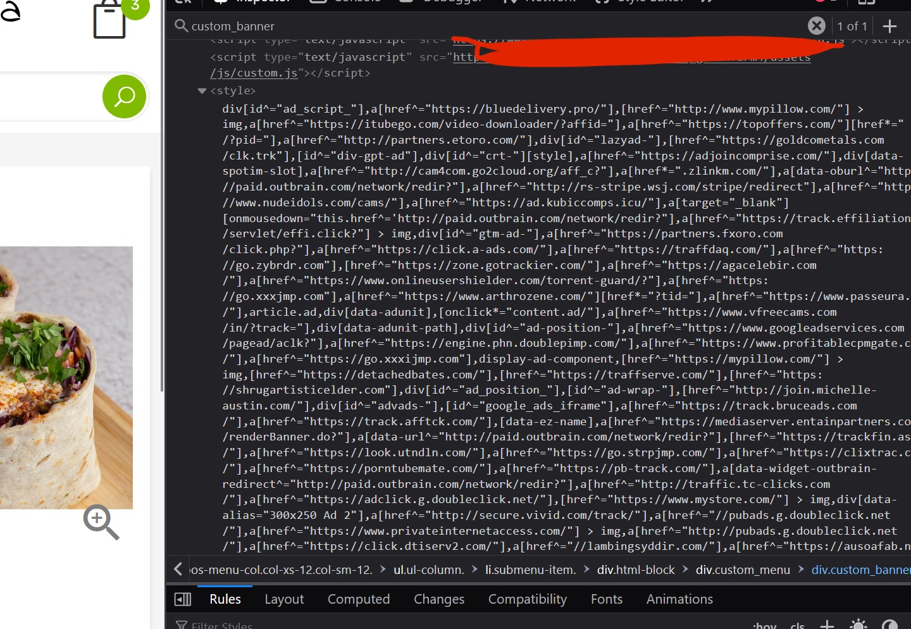This screenshot has height=629, width=911.
Task: Show the Animations tab
Action: coord(679,599)
